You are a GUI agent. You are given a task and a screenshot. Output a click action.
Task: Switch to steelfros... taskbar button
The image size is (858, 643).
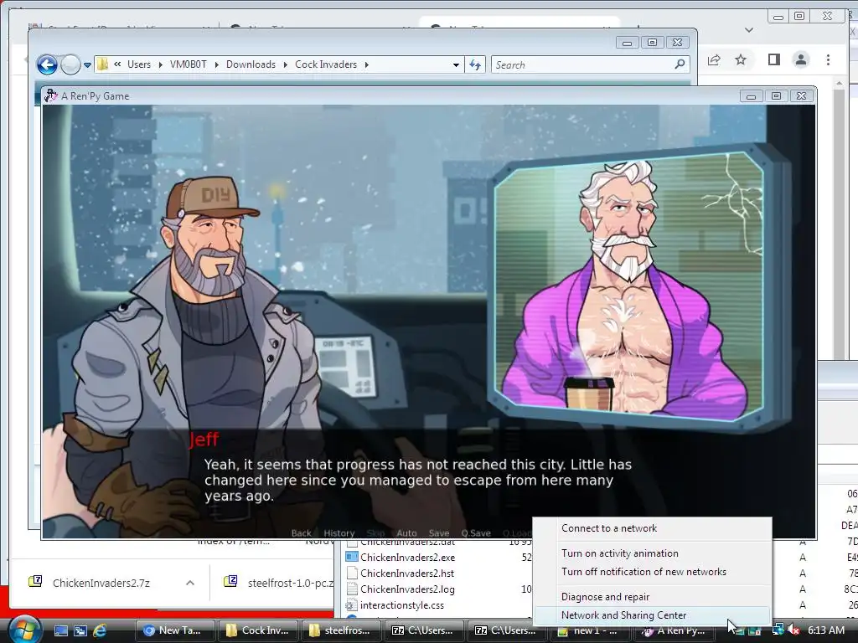(x=340, y=630)
